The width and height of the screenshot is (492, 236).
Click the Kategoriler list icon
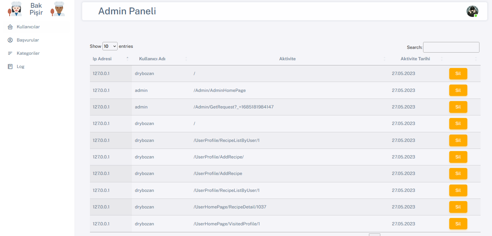(x=9, y=53)
